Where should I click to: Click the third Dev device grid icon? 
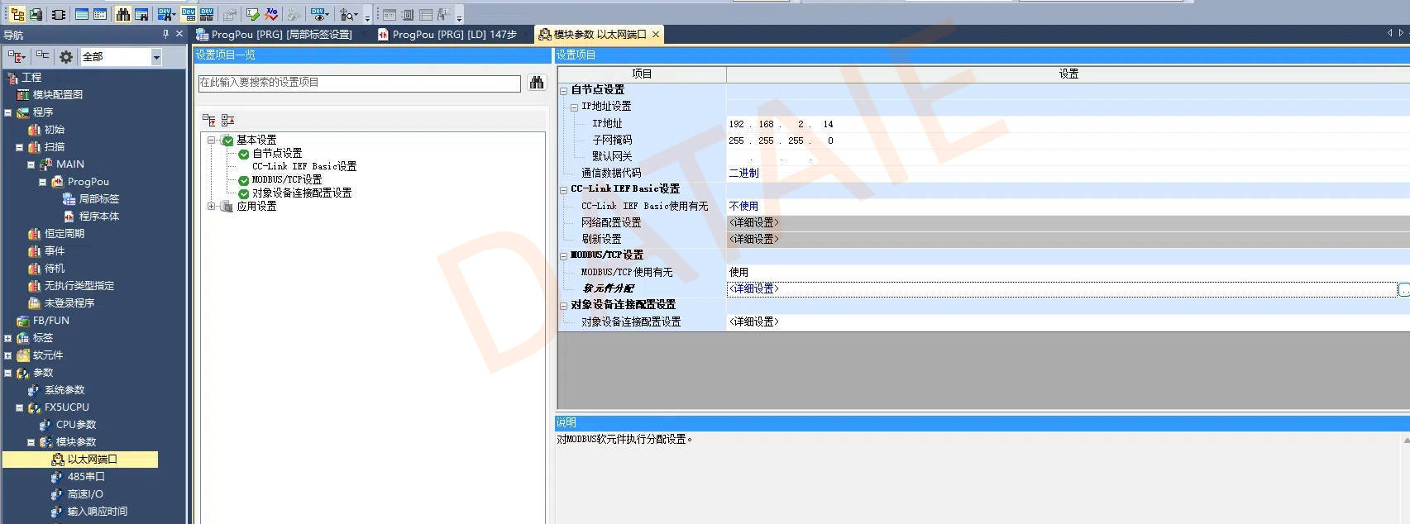[207, 14]
